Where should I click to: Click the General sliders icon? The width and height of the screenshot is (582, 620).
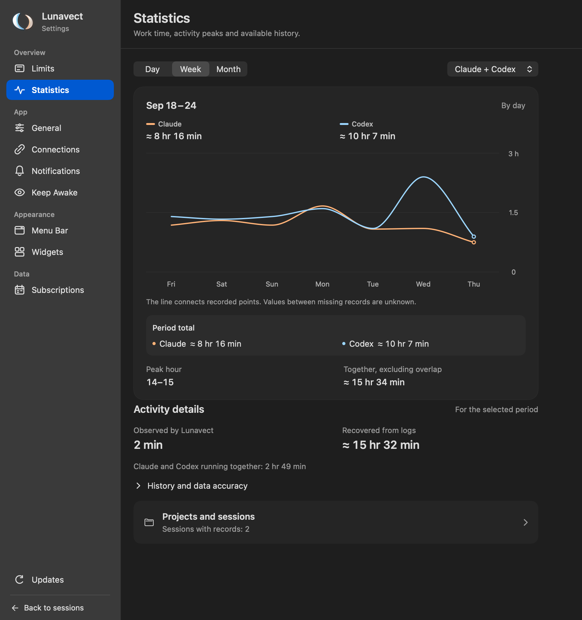20,128
